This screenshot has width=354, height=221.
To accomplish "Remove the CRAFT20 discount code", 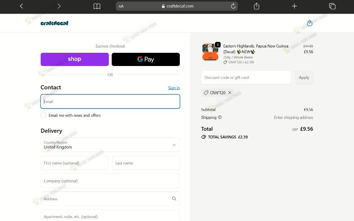I will click(230, 92).
